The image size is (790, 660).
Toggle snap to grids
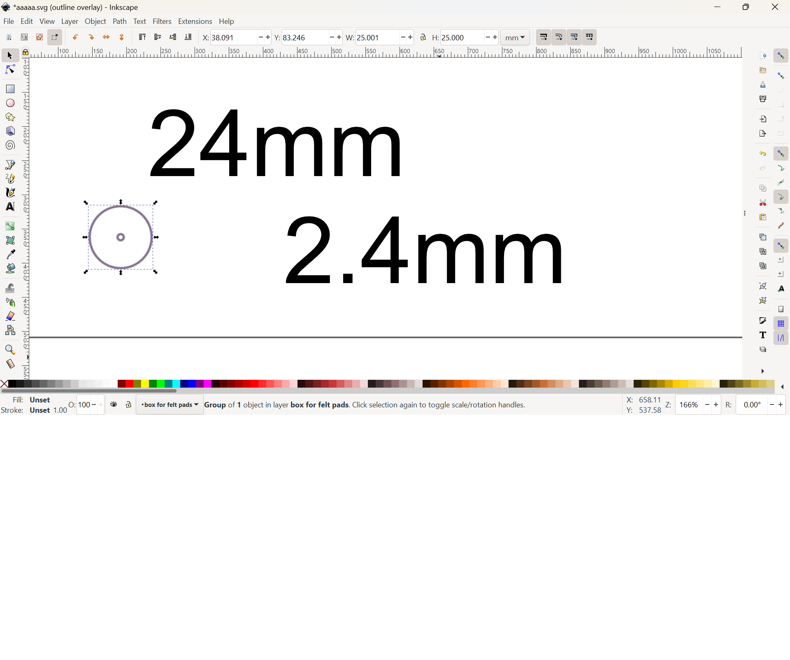point(781,324)
